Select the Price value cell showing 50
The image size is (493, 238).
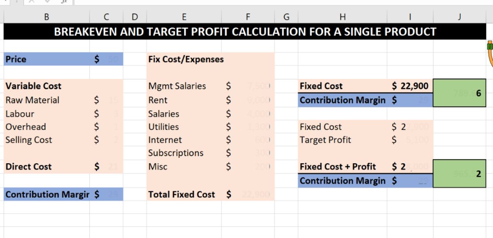tap(106, 59)
